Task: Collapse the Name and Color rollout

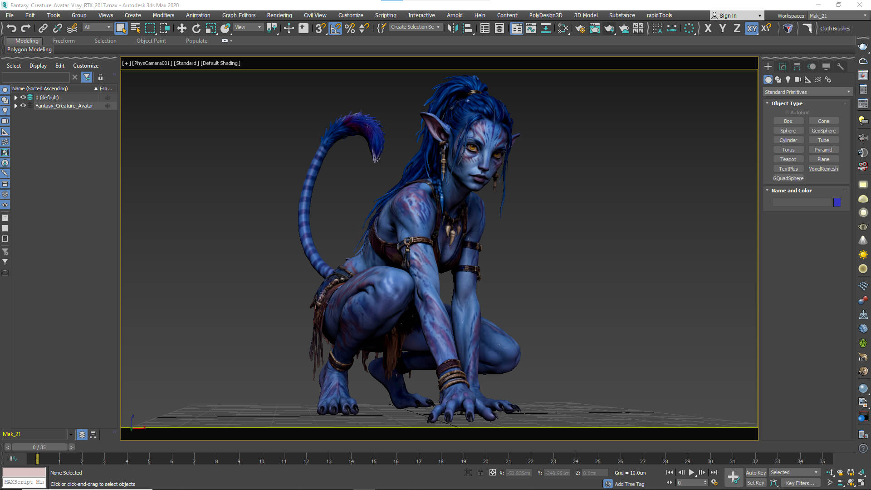Action: tap(768, 191)
